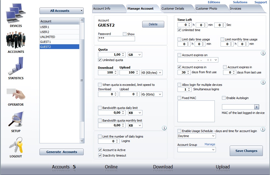Enable Limit daily time usage
This screenshot has width=270, height=175.
point(179,39)
